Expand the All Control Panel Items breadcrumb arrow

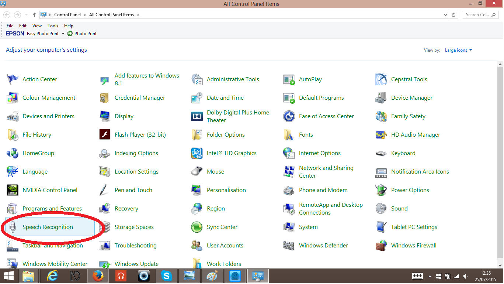point(138,15)
